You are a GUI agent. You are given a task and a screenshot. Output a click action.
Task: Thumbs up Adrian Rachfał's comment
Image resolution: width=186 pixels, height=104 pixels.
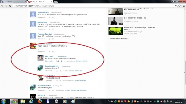(x=49, y=17)
